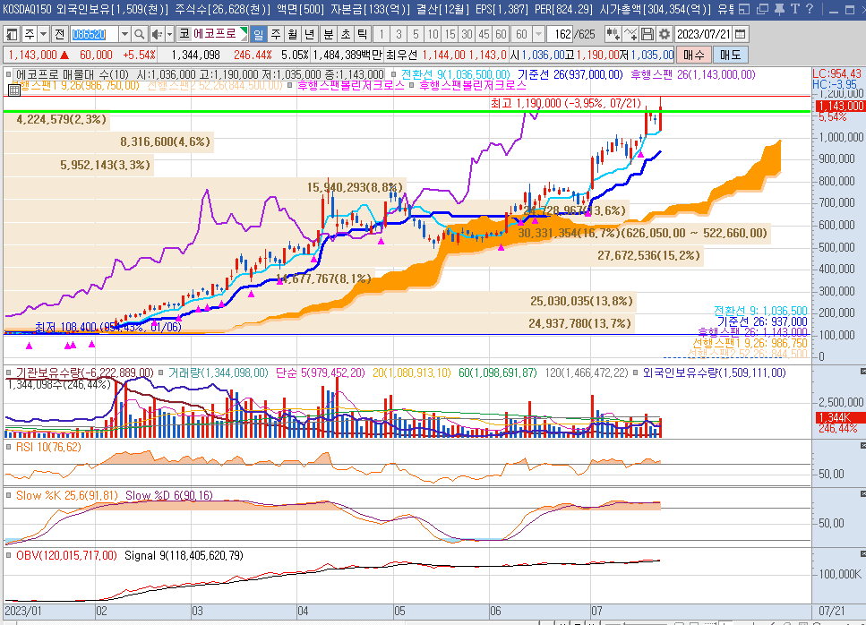Open the stock code search magnifier
The width and height of the screenshot is (866, 625).
point(139,34)
